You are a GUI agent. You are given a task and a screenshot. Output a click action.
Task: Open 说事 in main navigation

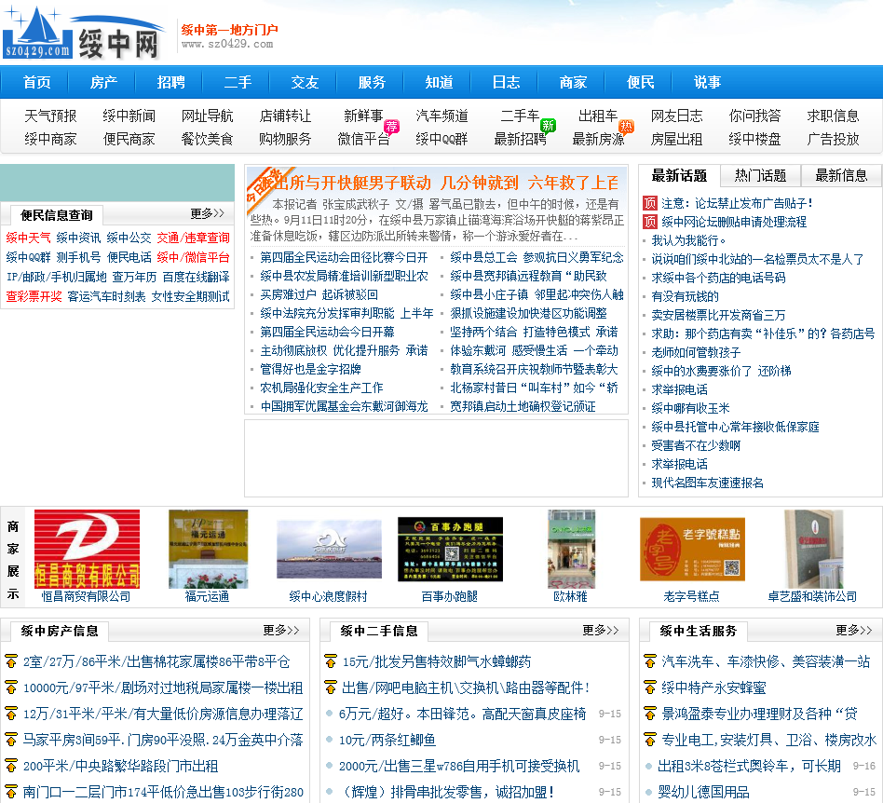tap(707, 82)
